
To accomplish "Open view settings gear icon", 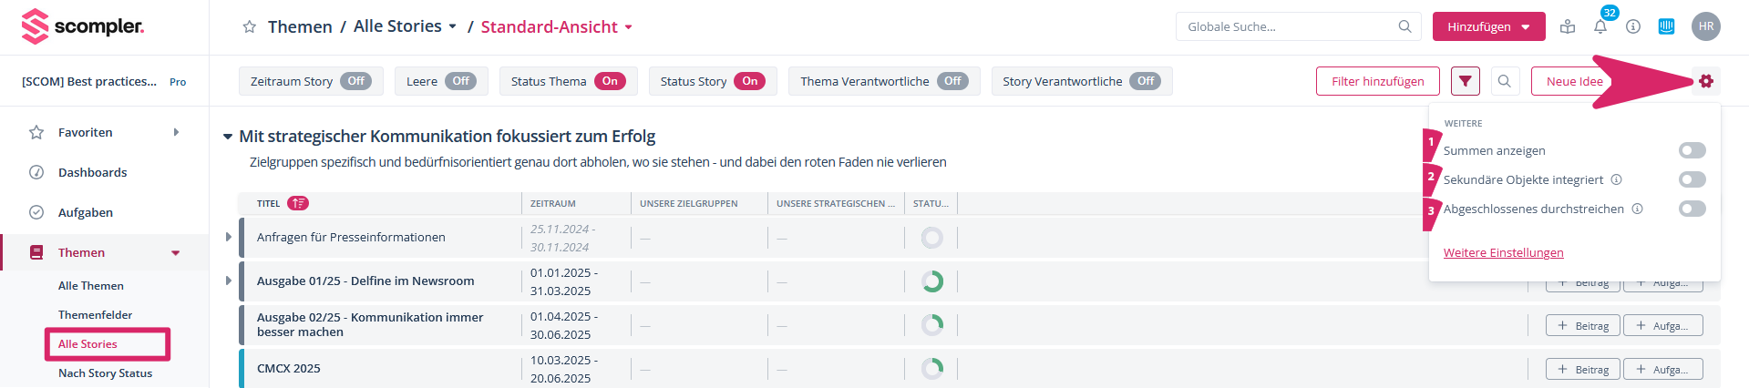I will [x=1705, y=81].
